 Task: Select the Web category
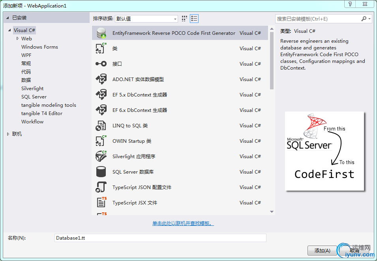pyautogui.click(x=26, y=38)
